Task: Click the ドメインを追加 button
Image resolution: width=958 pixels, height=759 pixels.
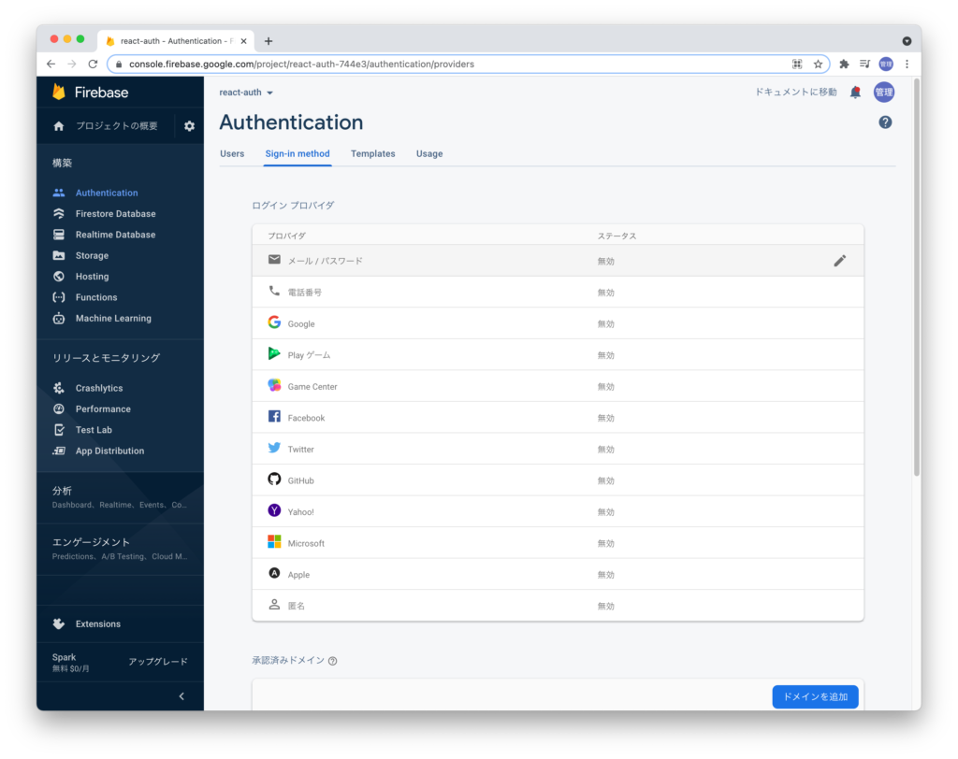Action: point(815,696)
